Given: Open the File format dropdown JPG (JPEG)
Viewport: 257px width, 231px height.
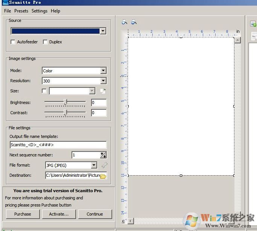Looking at the screenshot, I should point(94,165).
